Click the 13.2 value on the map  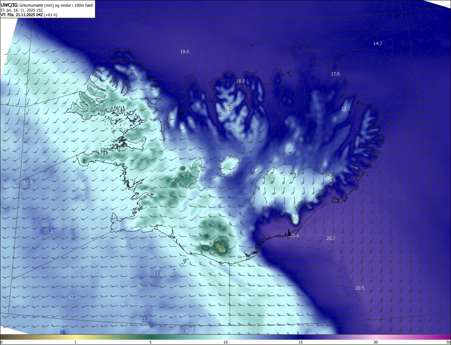48,231
